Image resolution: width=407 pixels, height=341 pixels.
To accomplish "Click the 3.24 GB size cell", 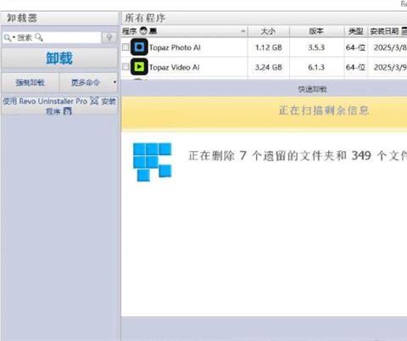I will pyautogui.click(x=269, y=67).
